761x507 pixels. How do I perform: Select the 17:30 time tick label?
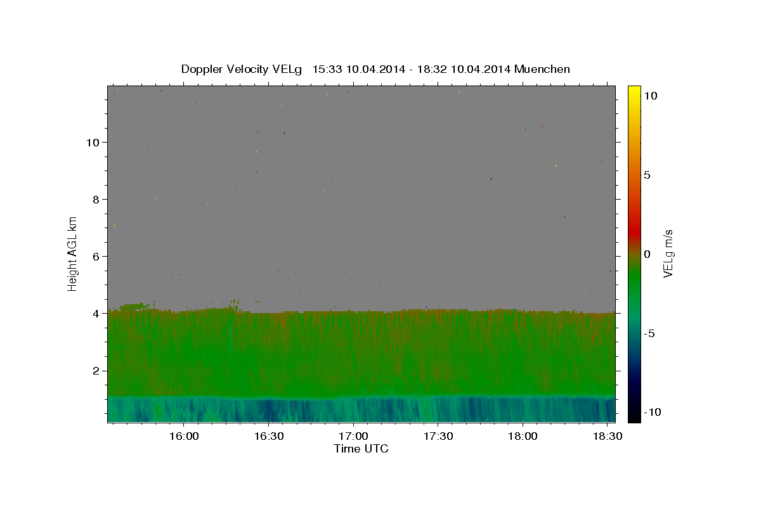pos(438,437)
